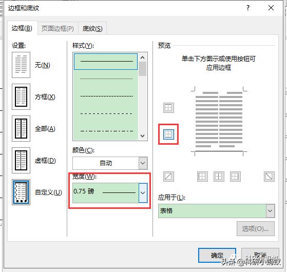Open the 宽度(W) width dropdown arrow
Screen dimensions: 287x272
[143, 193]
